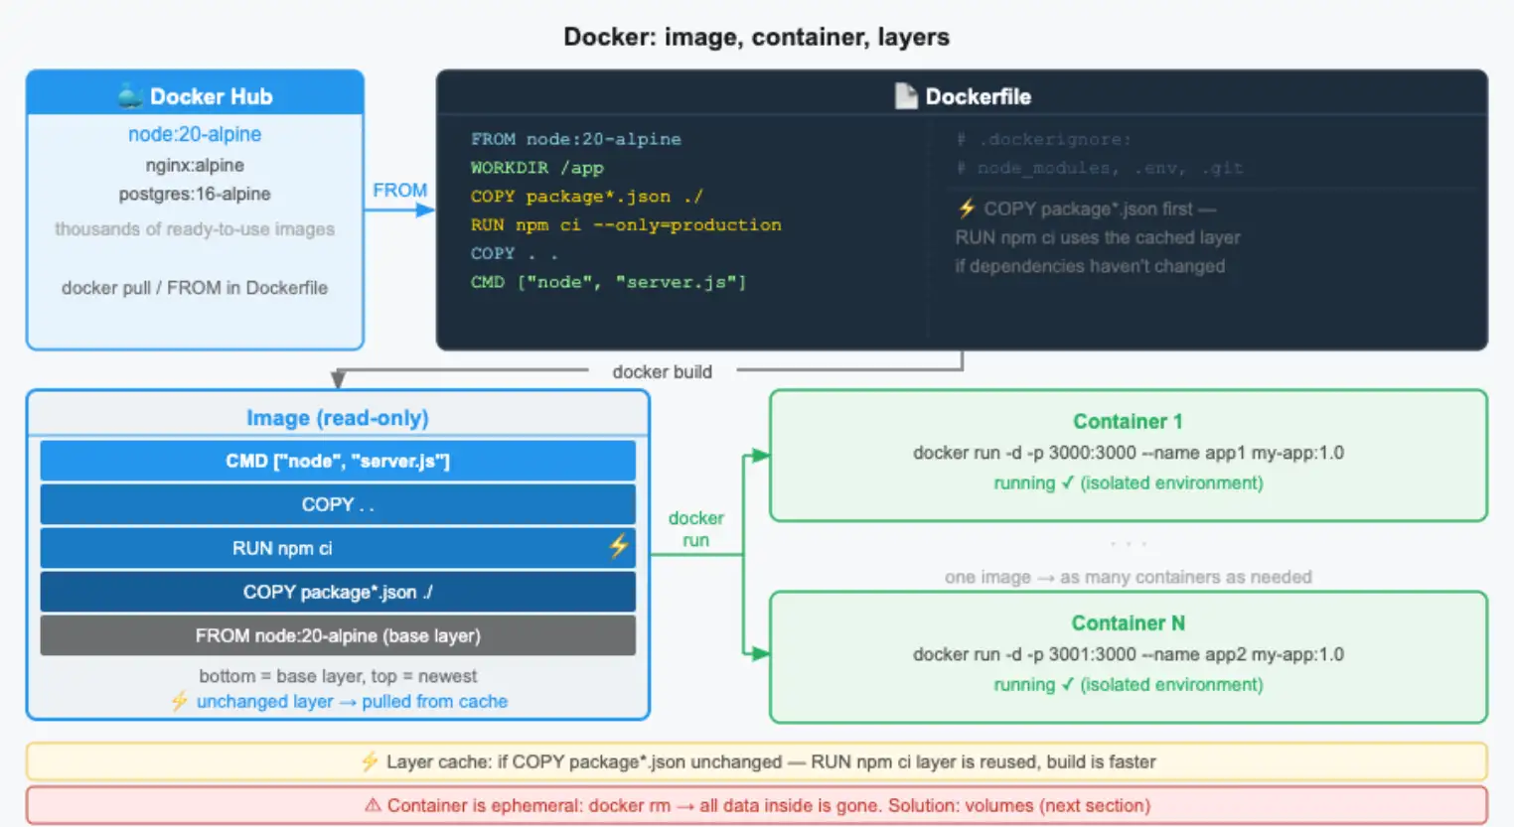1514x827 pixels.
Task: Click 'docker pull / FROM in Dockerfile' text
Action: point(195,288)
